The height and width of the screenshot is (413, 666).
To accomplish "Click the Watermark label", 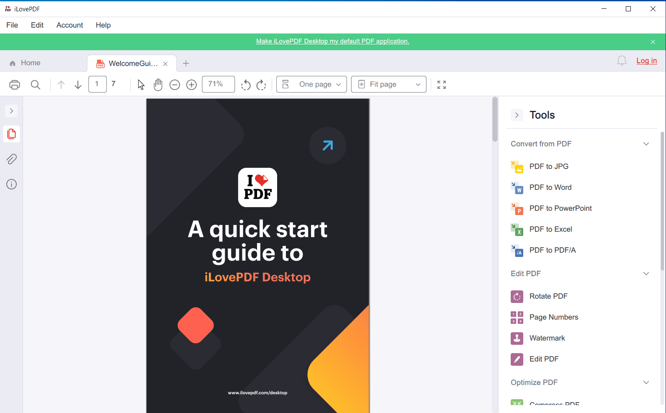I will tap(547, 338).
